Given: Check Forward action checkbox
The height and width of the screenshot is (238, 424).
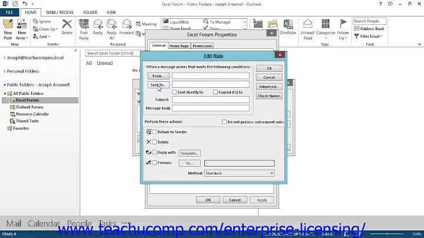Looking at the screenshot, I should [154, 163].
